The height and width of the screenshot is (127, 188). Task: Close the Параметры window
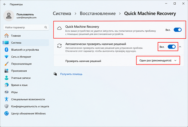[183, 3]
